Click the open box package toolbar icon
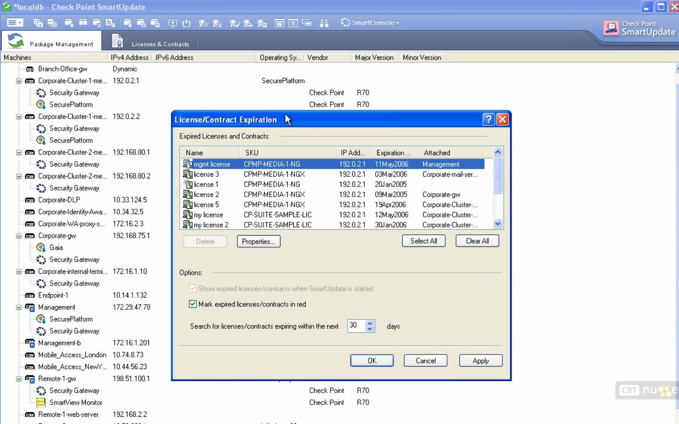The image size is (679, 424). click(83, 23)
